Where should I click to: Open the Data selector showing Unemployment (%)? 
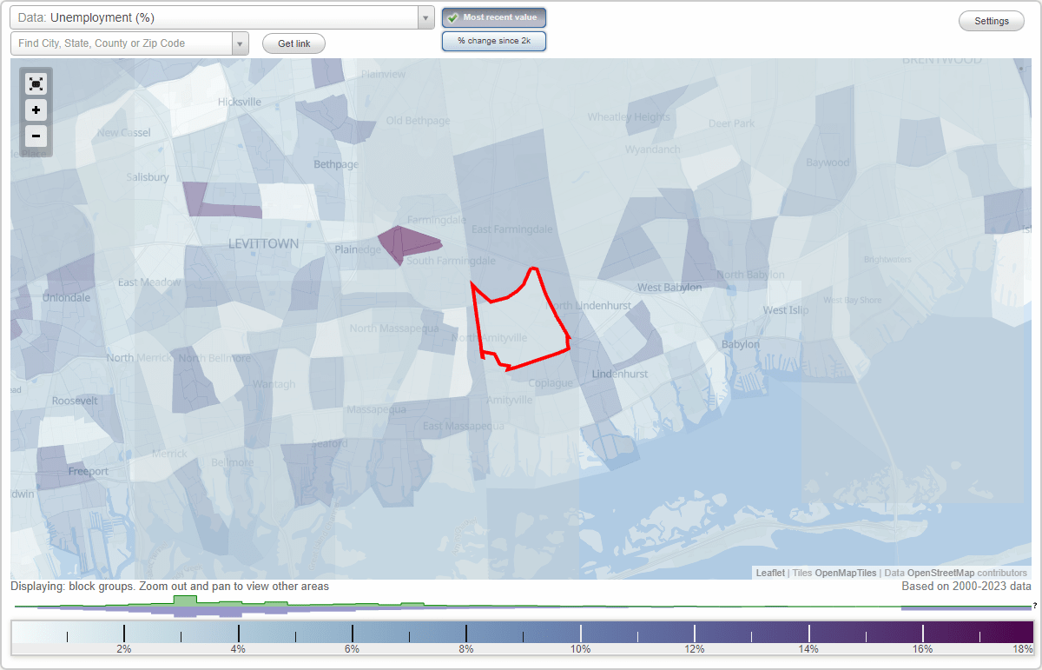tap(217, 17)
